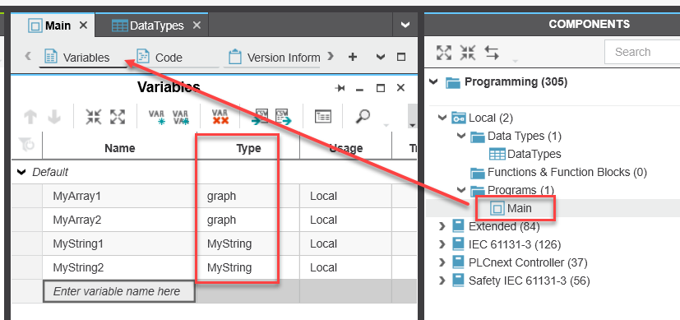
Task: Close the DataTypes document tab
Action: [197, 26]
